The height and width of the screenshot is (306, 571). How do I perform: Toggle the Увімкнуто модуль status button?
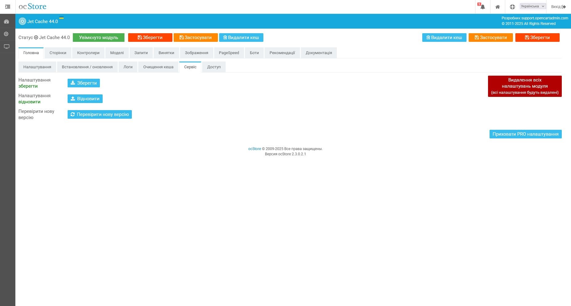pos(98,37)
